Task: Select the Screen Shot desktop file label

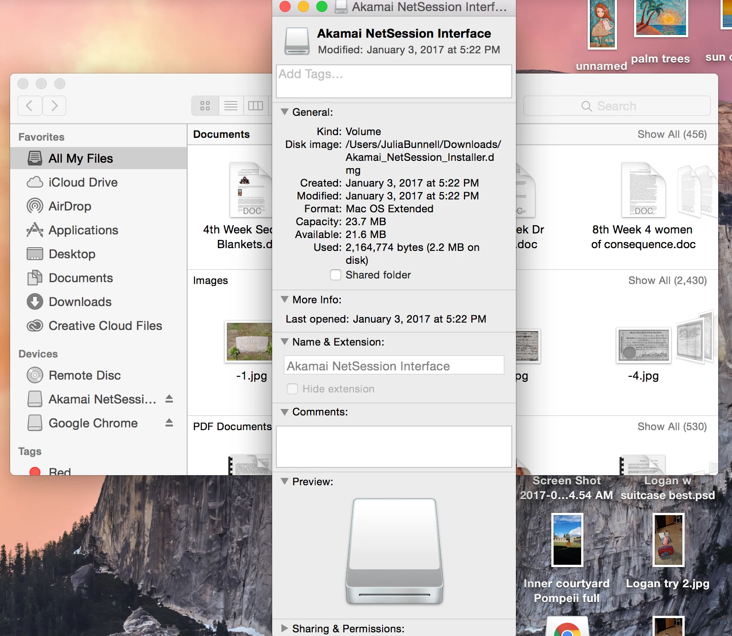Action: click(566, 488)
